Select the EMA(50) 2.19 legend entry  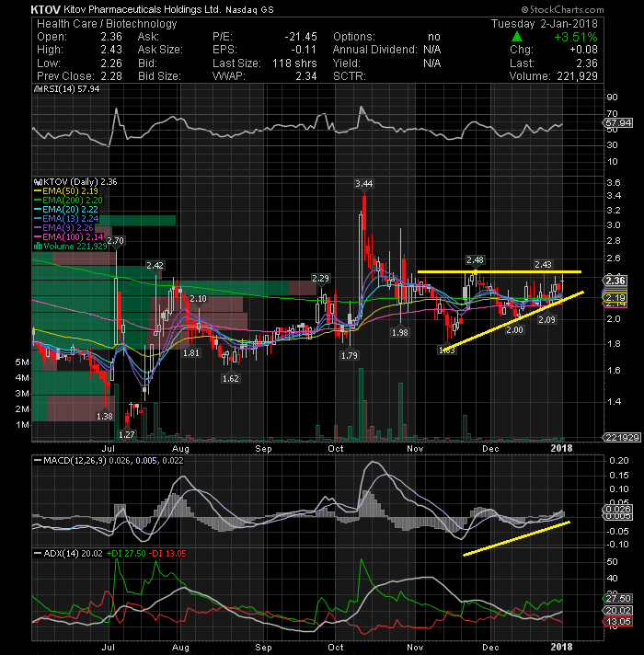tap(66, 191)
